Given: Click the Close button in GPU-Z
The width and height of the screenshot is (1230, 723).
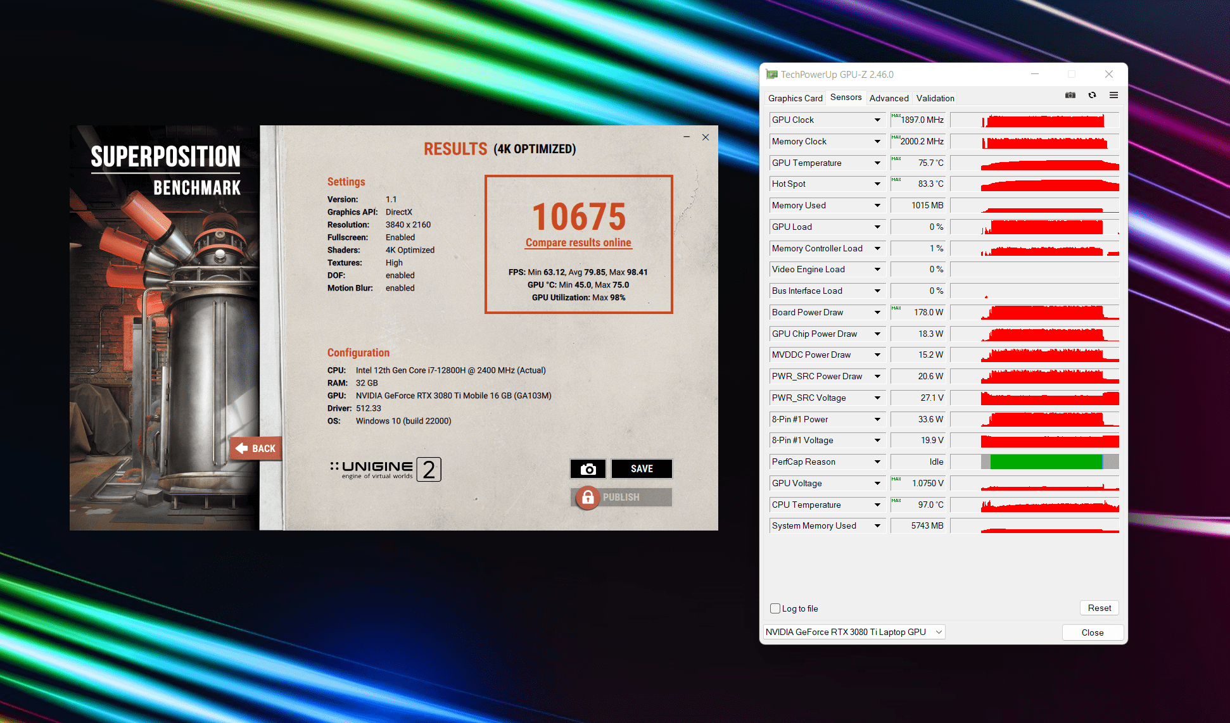Looking at the screenshot, I should pyautogui.click(x=1093, y=632).
